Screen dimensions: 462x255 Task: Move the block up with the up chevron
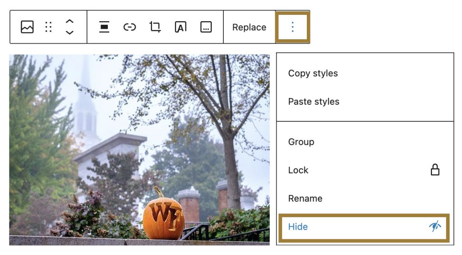[x=69, y=22]
